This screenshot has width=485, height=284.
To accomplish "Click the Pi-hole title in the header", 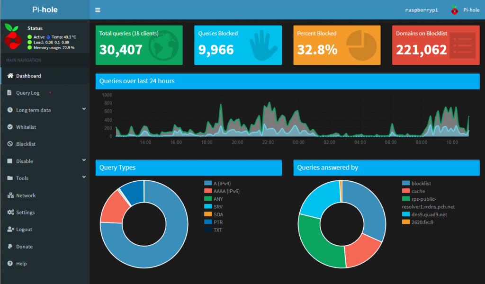I will (x=45, y=10).
